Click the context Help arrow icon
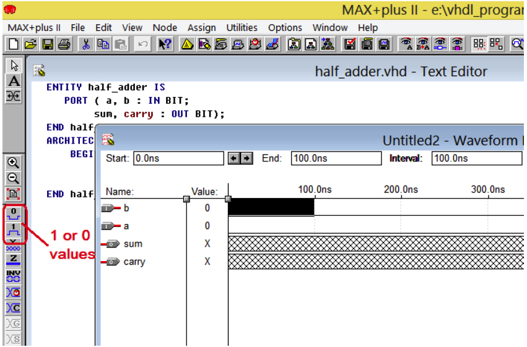Viewport: 527px width, 347px height. click(x=165, y=45)
